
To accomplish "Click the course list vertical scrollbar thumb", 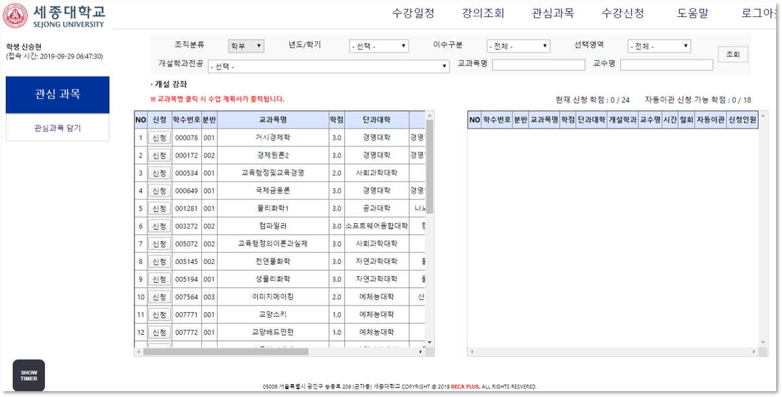I will (429, 167).
